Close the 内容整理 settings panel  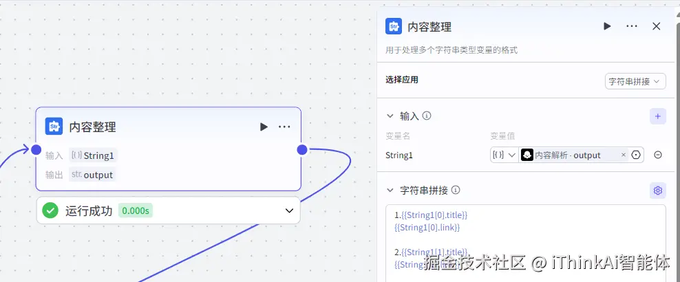(x=656, y=26)
